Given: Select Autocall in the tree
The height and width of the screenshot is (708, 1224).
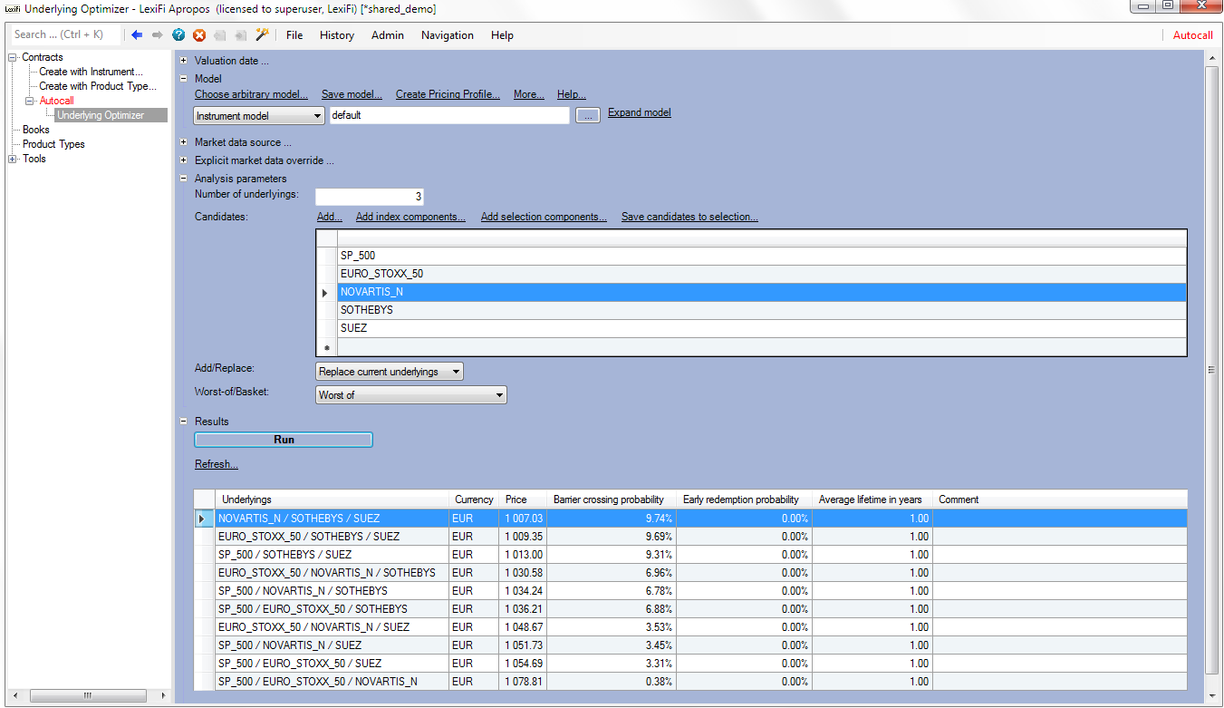Looking at the screenshot, I should (57, 101).
